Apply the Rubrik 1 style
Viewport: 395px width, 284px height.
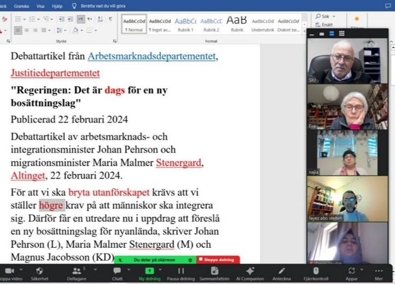tap(185, 24)
